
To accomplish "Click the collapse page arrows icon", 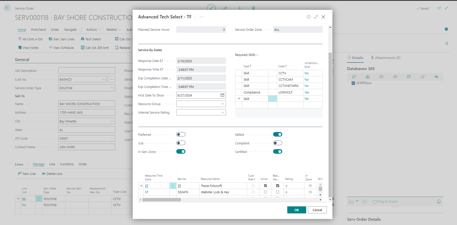I will click(447, 8).
